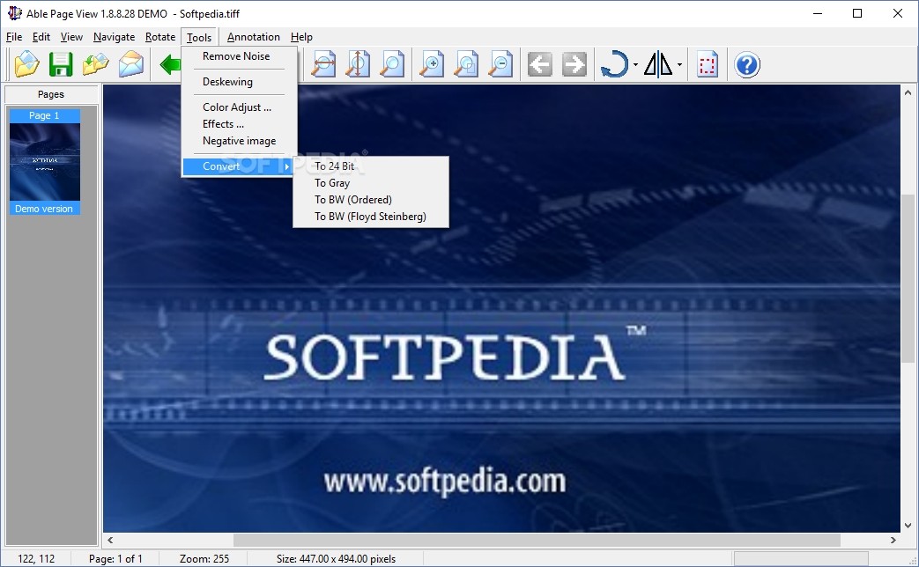Open the View menu
919x567 pixels.
(71, 37)
